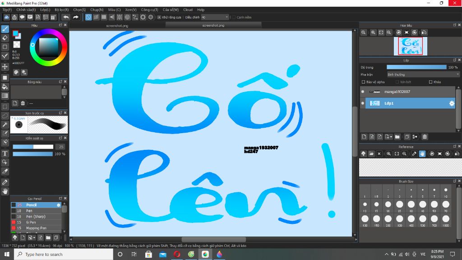Check the Bảo vệ alpha option
462x260 pixels.
(x=363, y=82)
